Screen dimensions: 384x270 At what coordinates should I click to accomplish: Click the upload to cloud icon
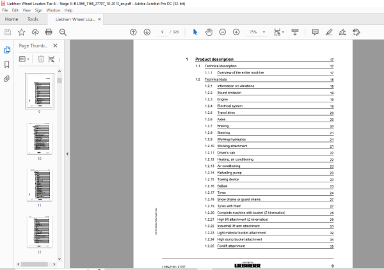pyautogui.click(x=35, y=32)
